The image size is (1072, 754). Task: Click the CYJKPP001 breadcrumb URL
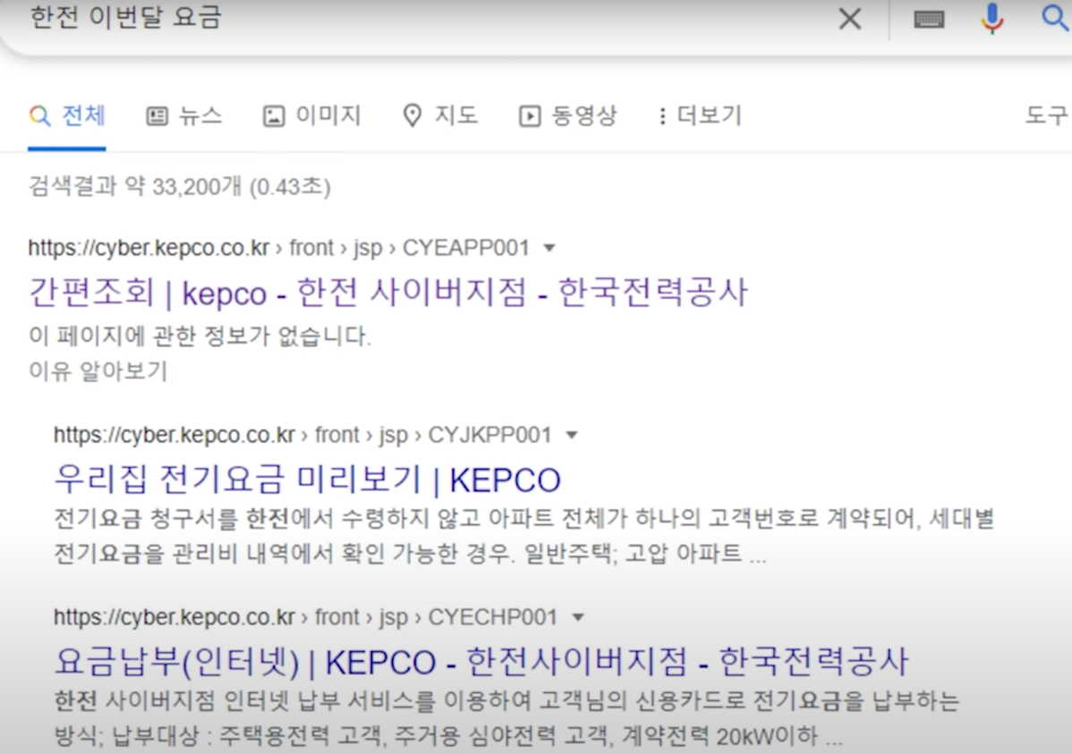(x=302, y=434)
